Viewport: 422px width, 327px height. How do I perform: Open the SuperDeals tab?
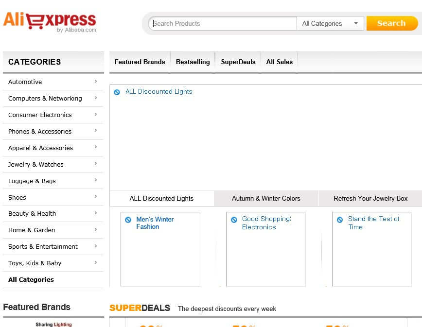click(238, 62)
